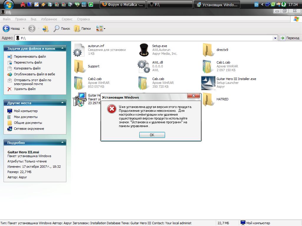The height and width of the screenshot is (226, 302).
Task: Select the autorun.inf file icon
Action: click(x=79, y=50)
